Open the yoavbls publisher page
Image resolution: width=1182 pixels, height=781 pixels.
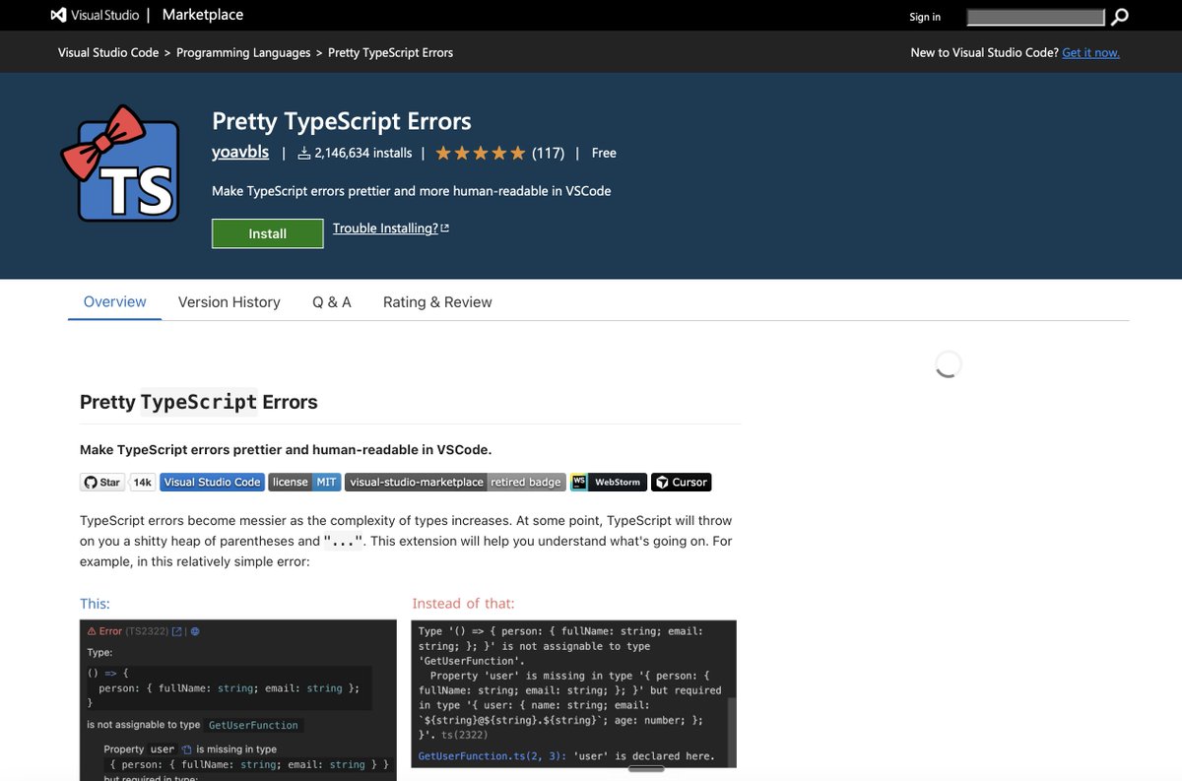(240, 152)
